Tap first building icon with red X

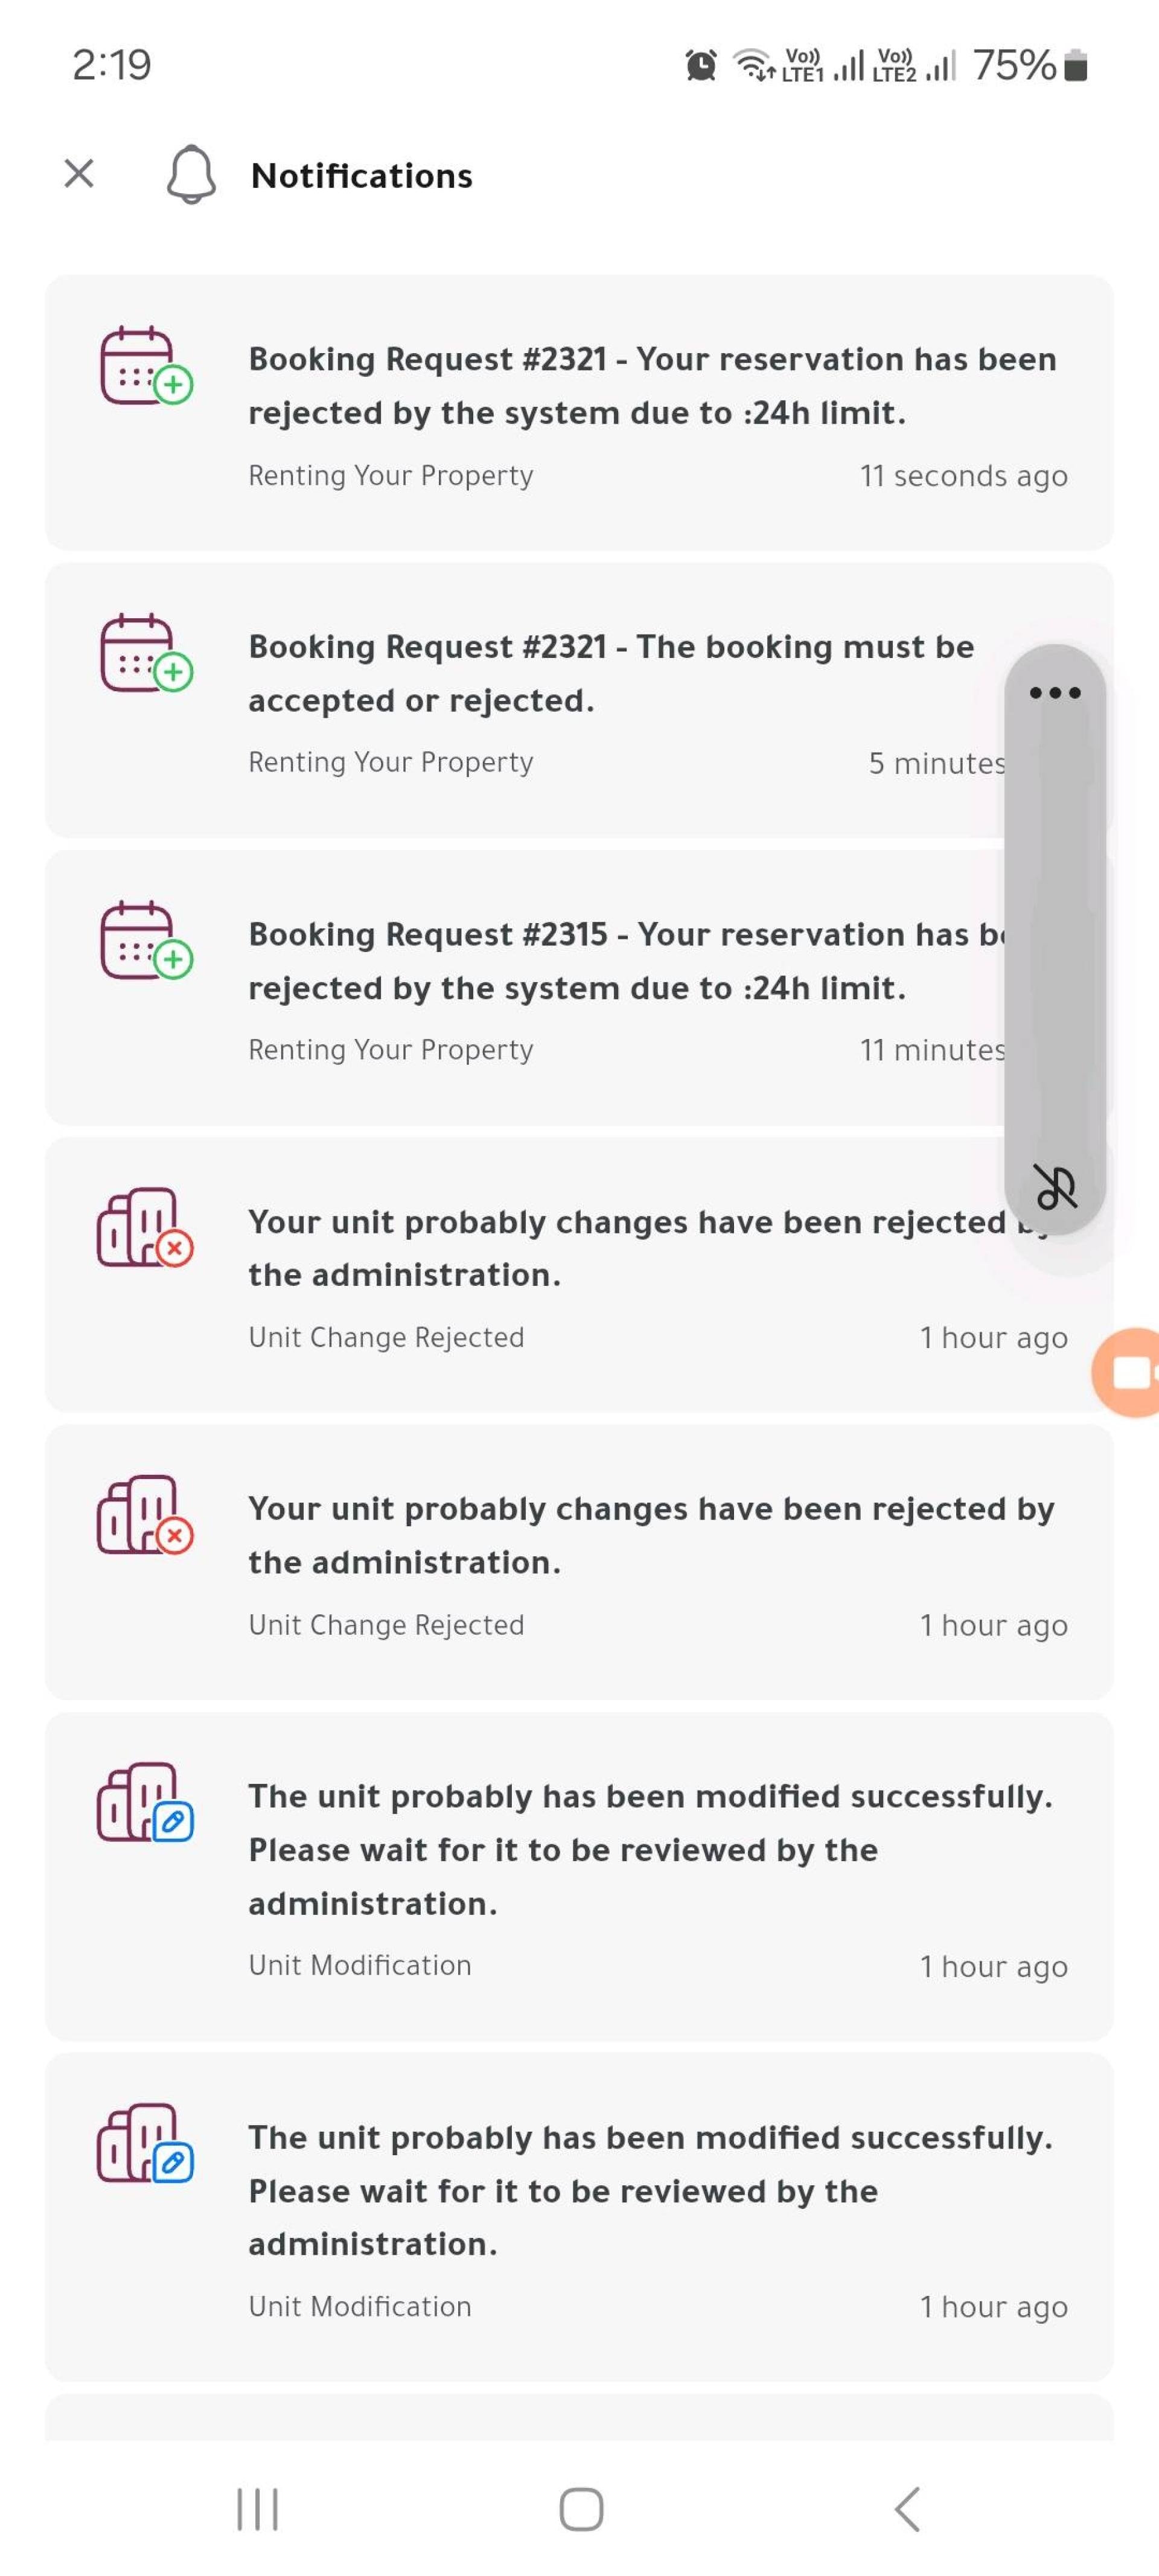[145, 1228]
